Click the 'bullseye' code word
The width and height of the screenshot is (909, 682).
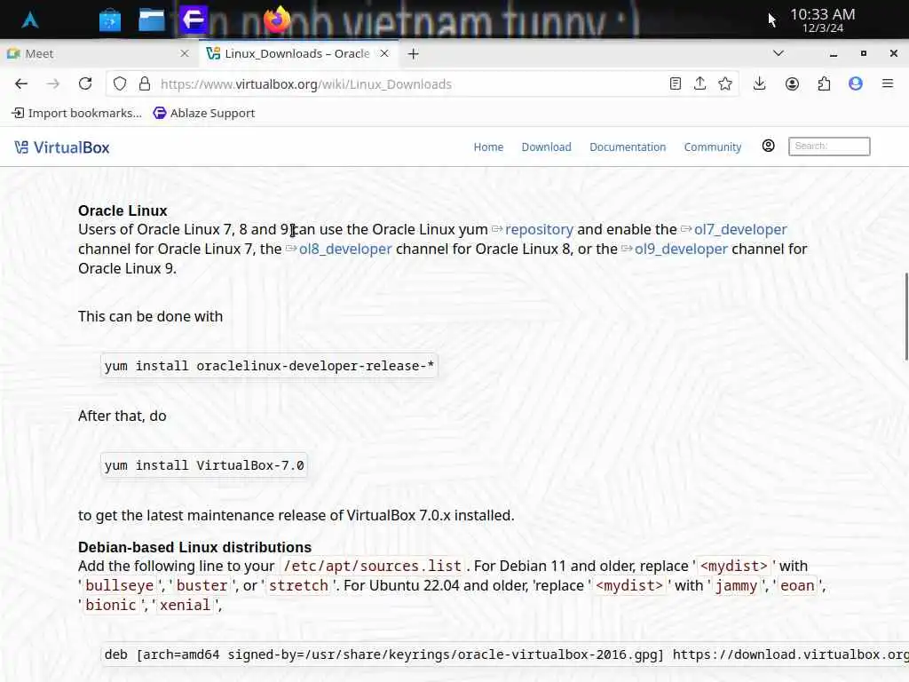[120, 586]
